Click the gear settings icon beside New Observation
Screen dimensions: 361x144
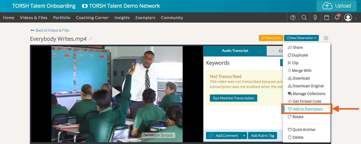click(326, 38)
